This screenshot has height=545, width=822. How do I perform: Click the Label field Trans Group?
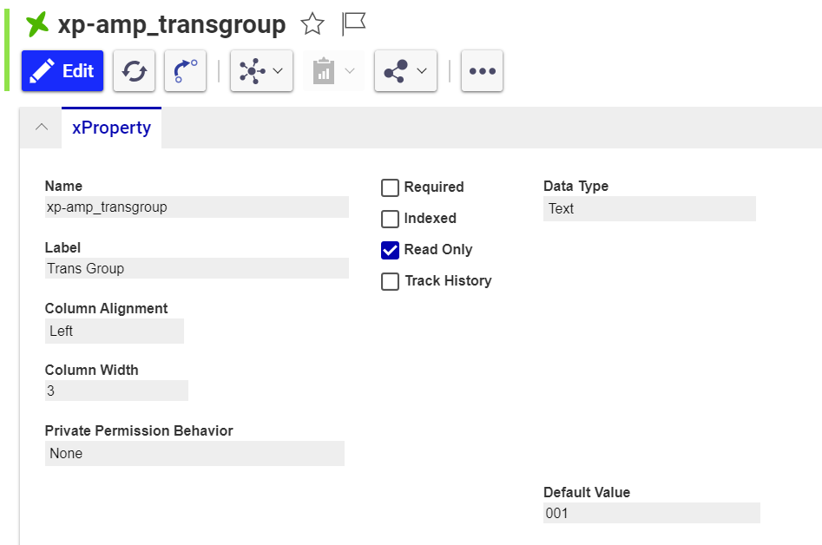point(196,268)
